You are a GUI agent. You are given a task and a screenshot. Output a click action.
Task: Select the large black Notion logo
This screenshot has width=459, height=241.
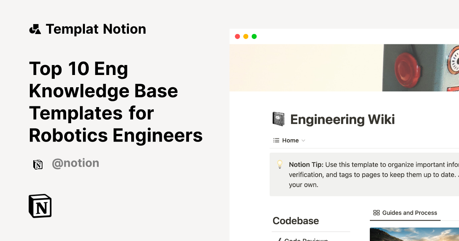40,206
